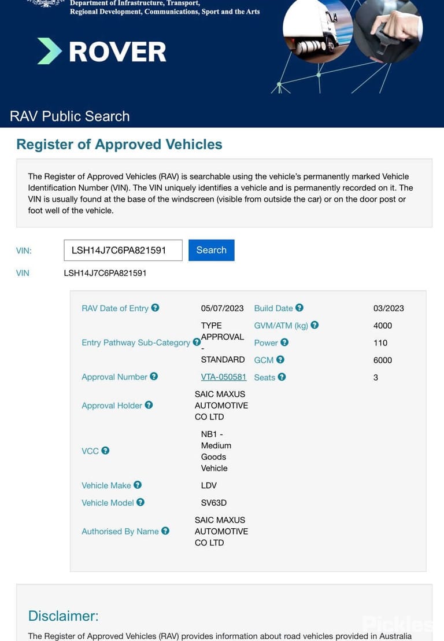Show help icon next to Power
444x641 pixels.
[284, 342]
